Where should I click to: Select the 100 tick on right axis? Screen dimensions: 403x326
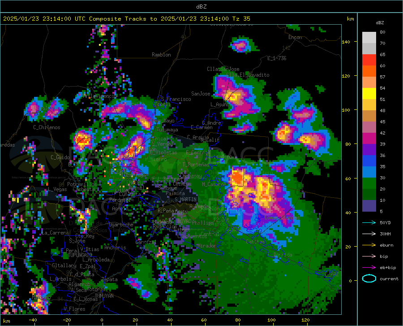(346, 110)
